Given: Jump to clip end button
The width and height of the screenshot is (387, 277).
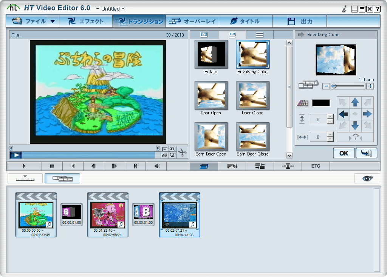Looking at the screenshot, I should (135, 166).
